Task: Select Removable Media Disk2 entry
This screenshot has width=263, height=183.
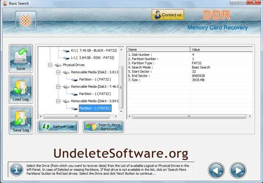Action: click(x=95, y=72)
